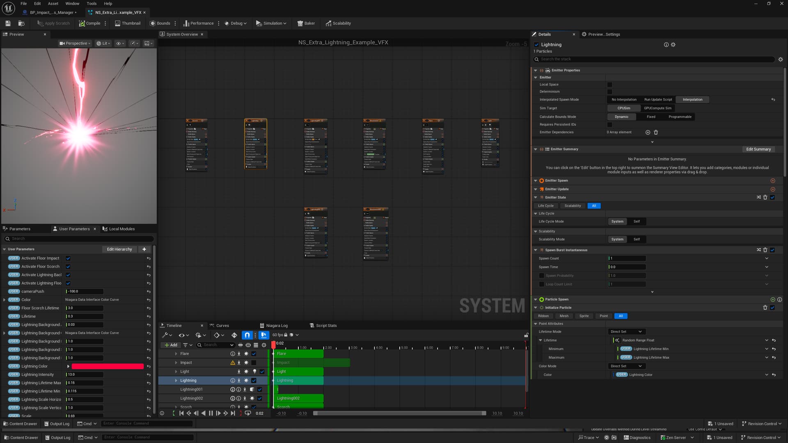The image size is (788, 443).
Task: Open the Lifetime Mode Direct Set dropdown
Action: pyautogui.click(x=625, y=331)
